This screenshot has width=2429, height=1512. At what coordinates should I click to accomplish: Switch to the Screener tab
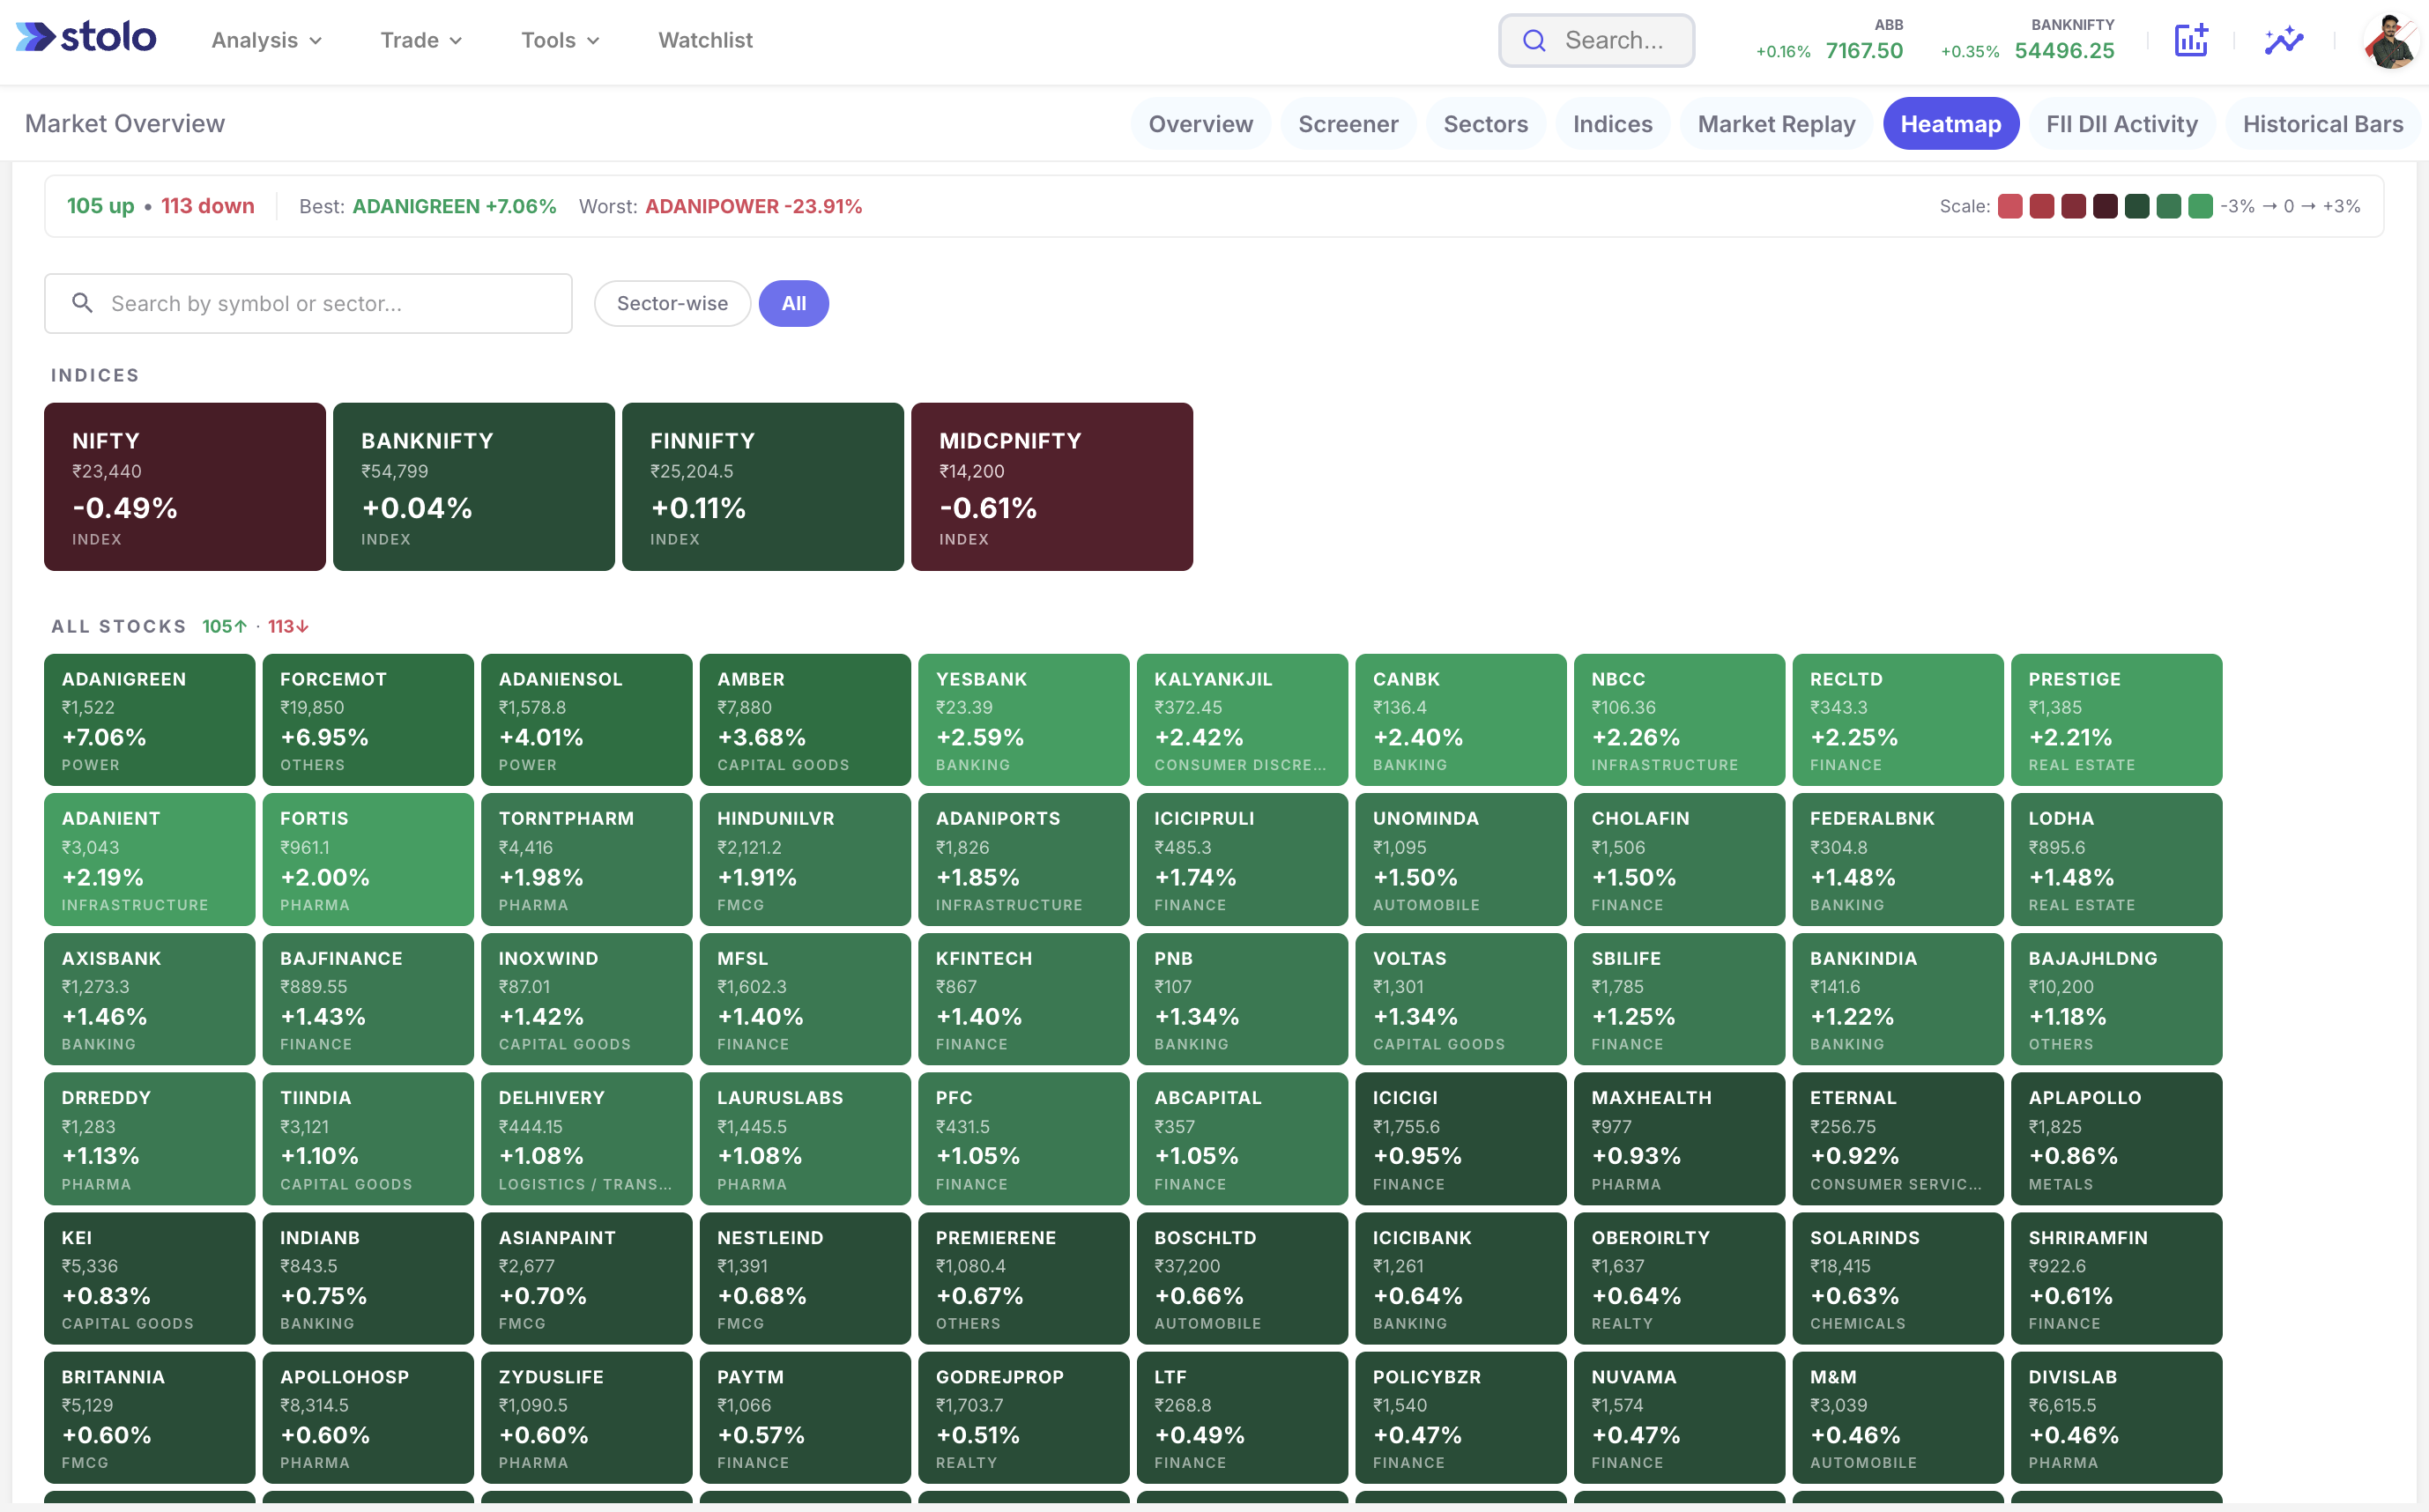(1348, 124)
